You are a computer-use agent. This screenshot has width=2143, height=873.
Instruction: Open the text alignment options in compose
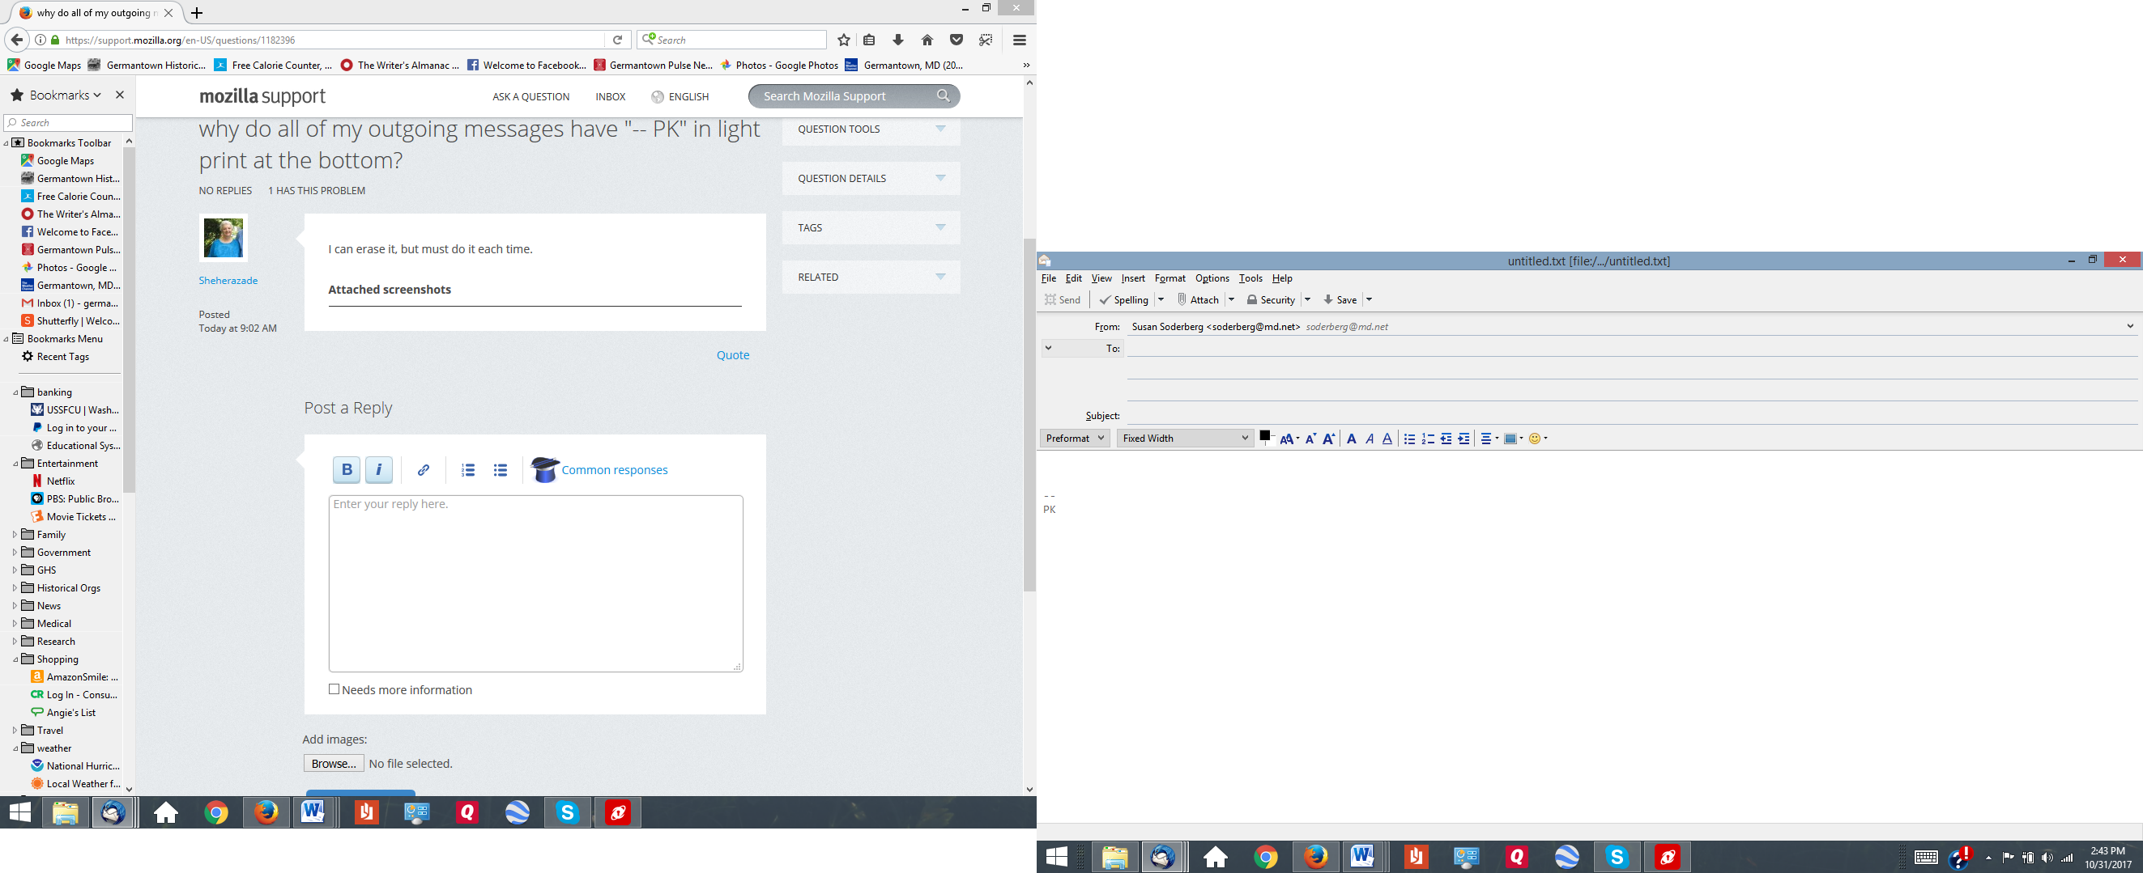[1489, 439]
